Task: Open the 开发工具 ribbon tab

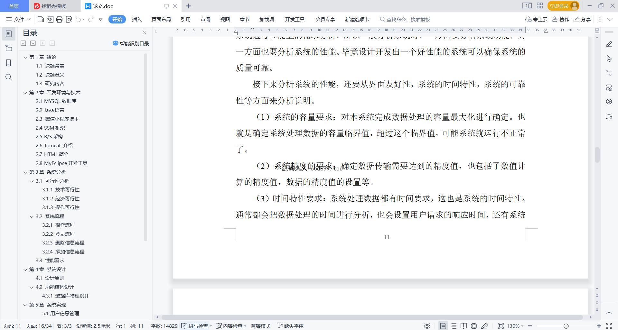Action: (295, 19)
